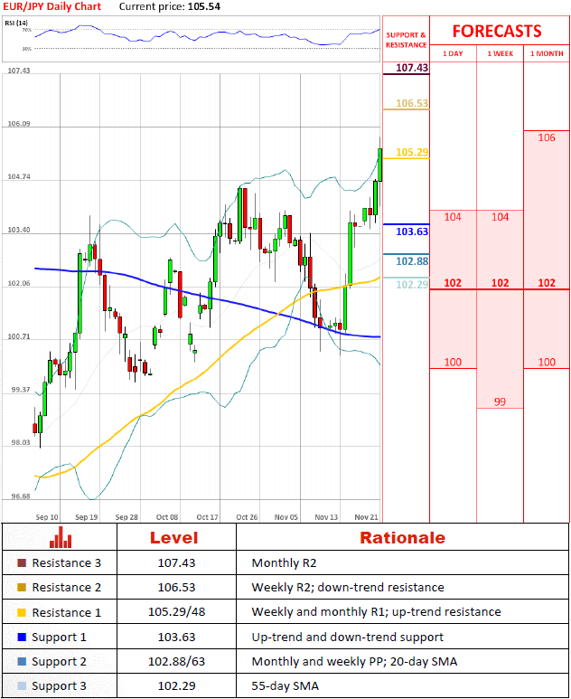Click the 103.63 level table cell
The height and width of the screenshot is (699, 571).
click(176, 637)
